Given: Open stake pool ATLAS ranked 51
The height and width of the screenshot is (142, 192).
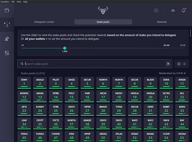Looking at the screenshot, I should tap(119, 136).
